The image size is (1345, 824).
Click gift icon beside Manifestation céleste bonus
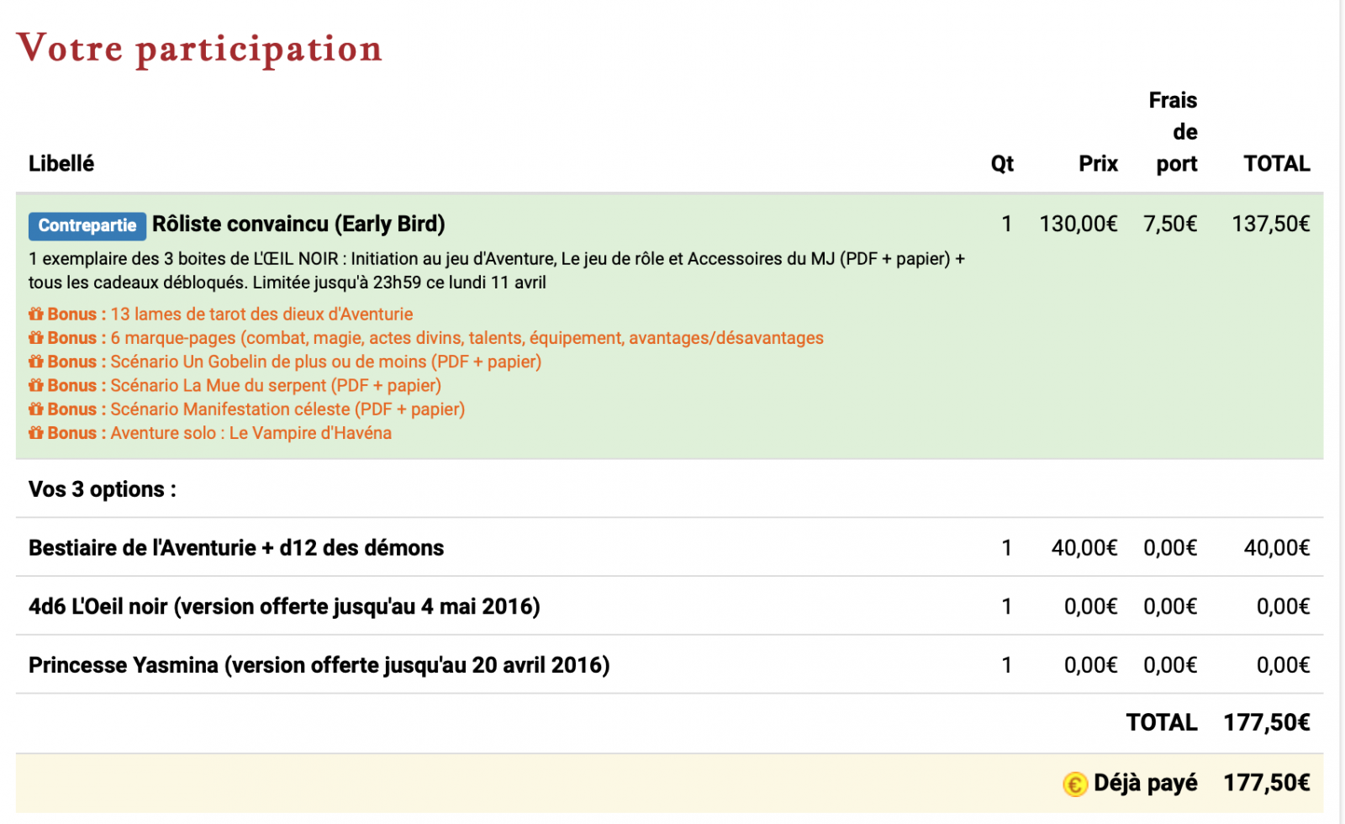[35, 409]
